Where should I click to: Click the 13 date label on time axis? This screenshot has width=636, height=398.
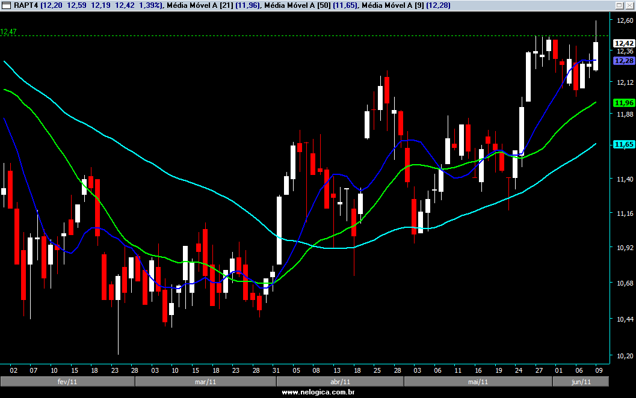point(337,370)
